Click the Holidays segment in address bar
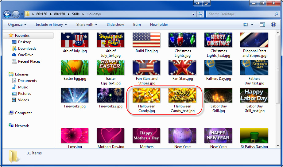 (x=94, y=14)
